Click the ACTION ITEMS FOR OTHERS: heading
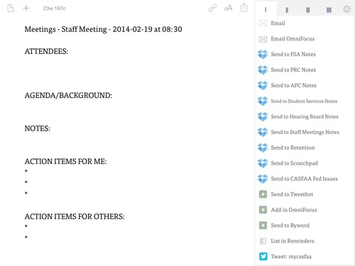355x266 pixels. point(75,216)
